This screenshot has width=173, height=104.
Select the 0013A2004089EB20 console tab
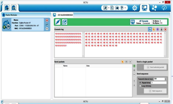tap(63, 15)
